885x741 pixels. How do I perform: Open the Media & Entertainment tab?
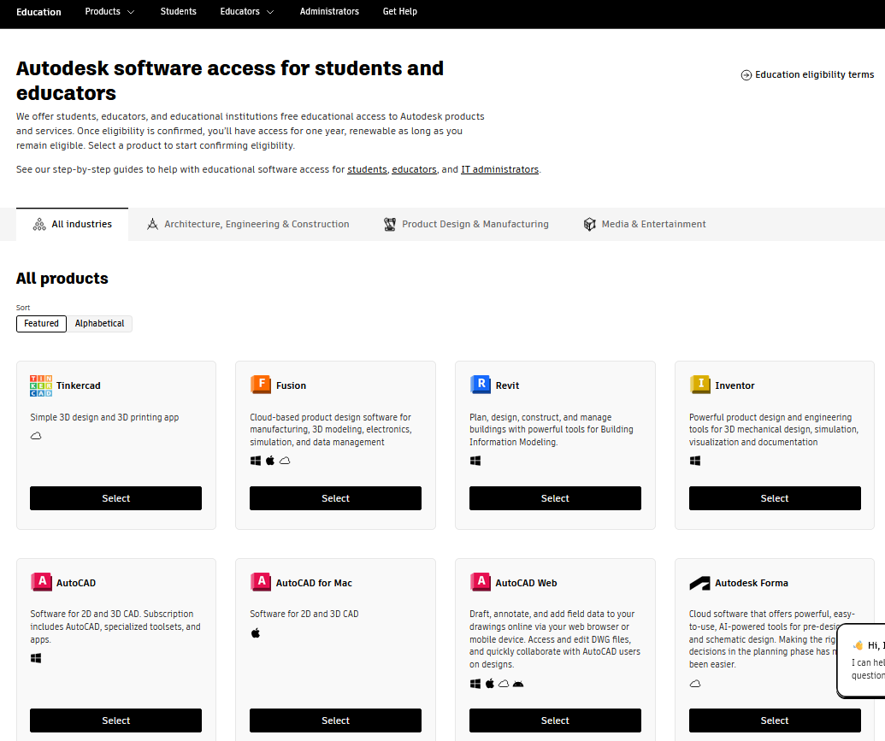(645, 224)
